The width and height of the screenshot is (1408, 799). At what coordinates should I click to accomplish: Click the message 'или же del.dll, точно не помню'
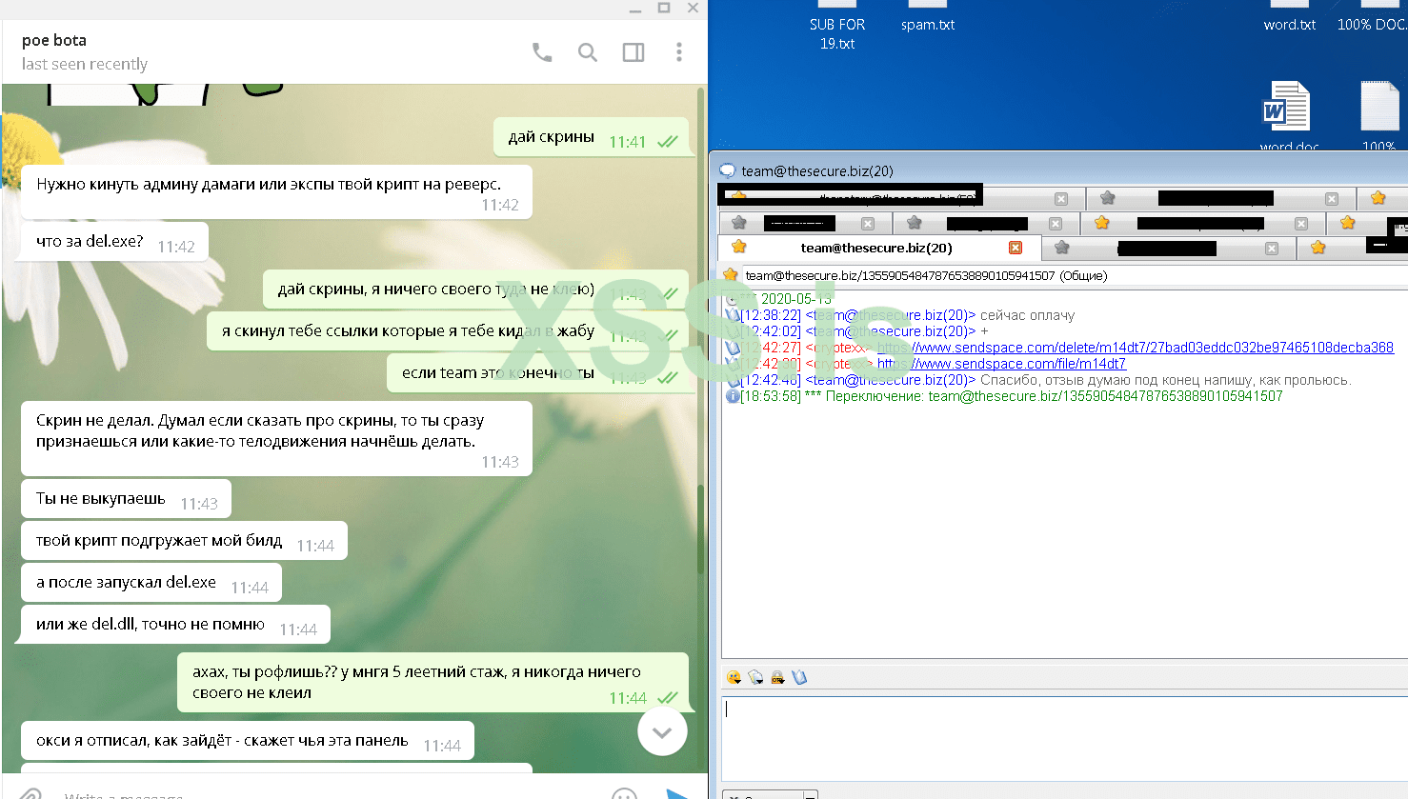(176, 625)
